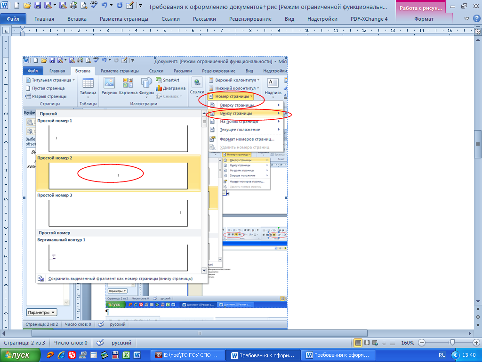Viewport: 482px width, 362px height.
Task: Open the Файл tab
Action: coord(13,19)
